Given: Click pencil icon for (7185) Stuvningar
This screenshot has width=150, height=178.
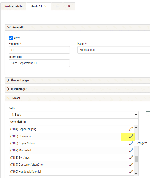Looking at the screenshot, I should (131, 136).
